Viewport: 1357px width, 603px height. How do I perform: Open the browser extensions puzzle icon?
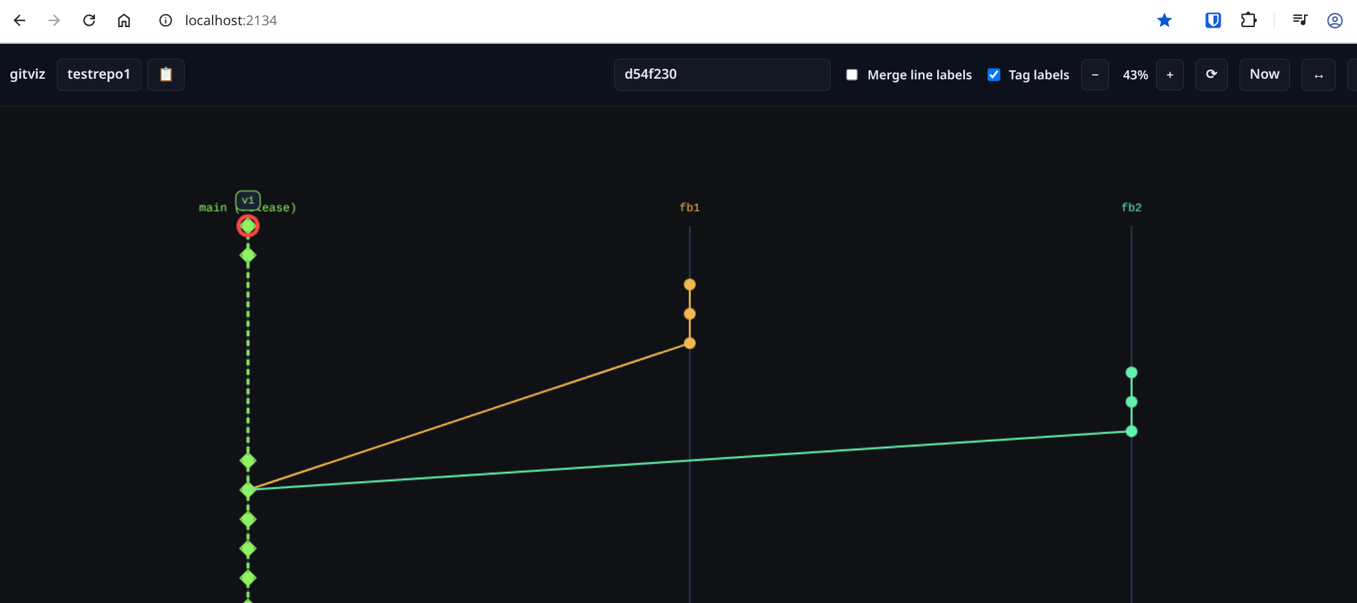(1248, 20)
